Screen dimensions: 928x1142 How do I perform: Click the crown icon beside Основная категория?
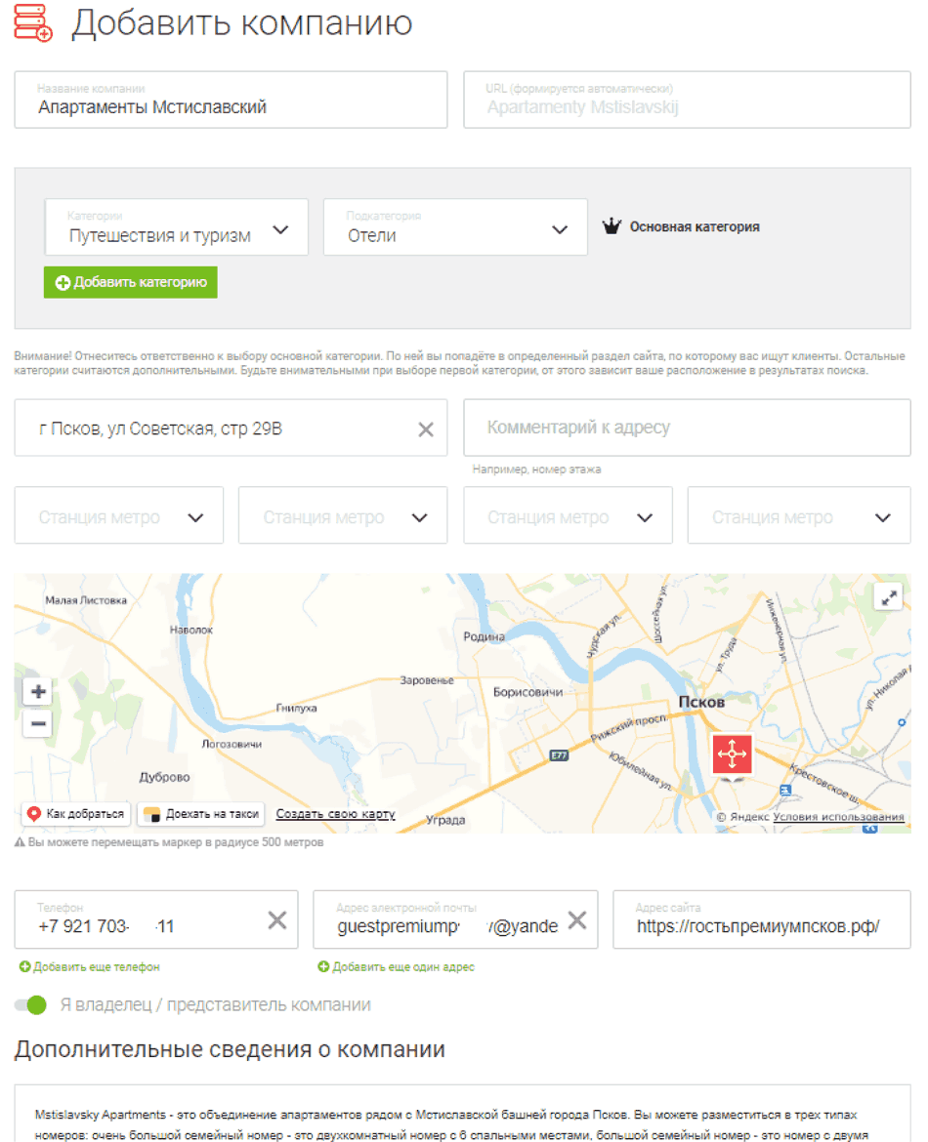click(611, 226)
